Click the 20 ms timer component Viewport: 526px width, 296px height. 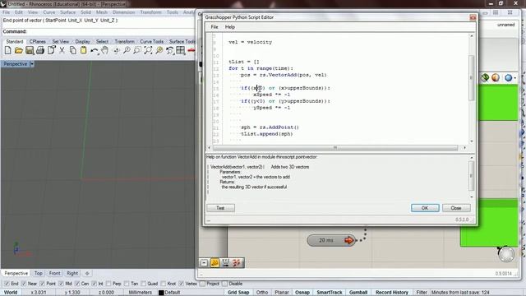tap(330, 240)
